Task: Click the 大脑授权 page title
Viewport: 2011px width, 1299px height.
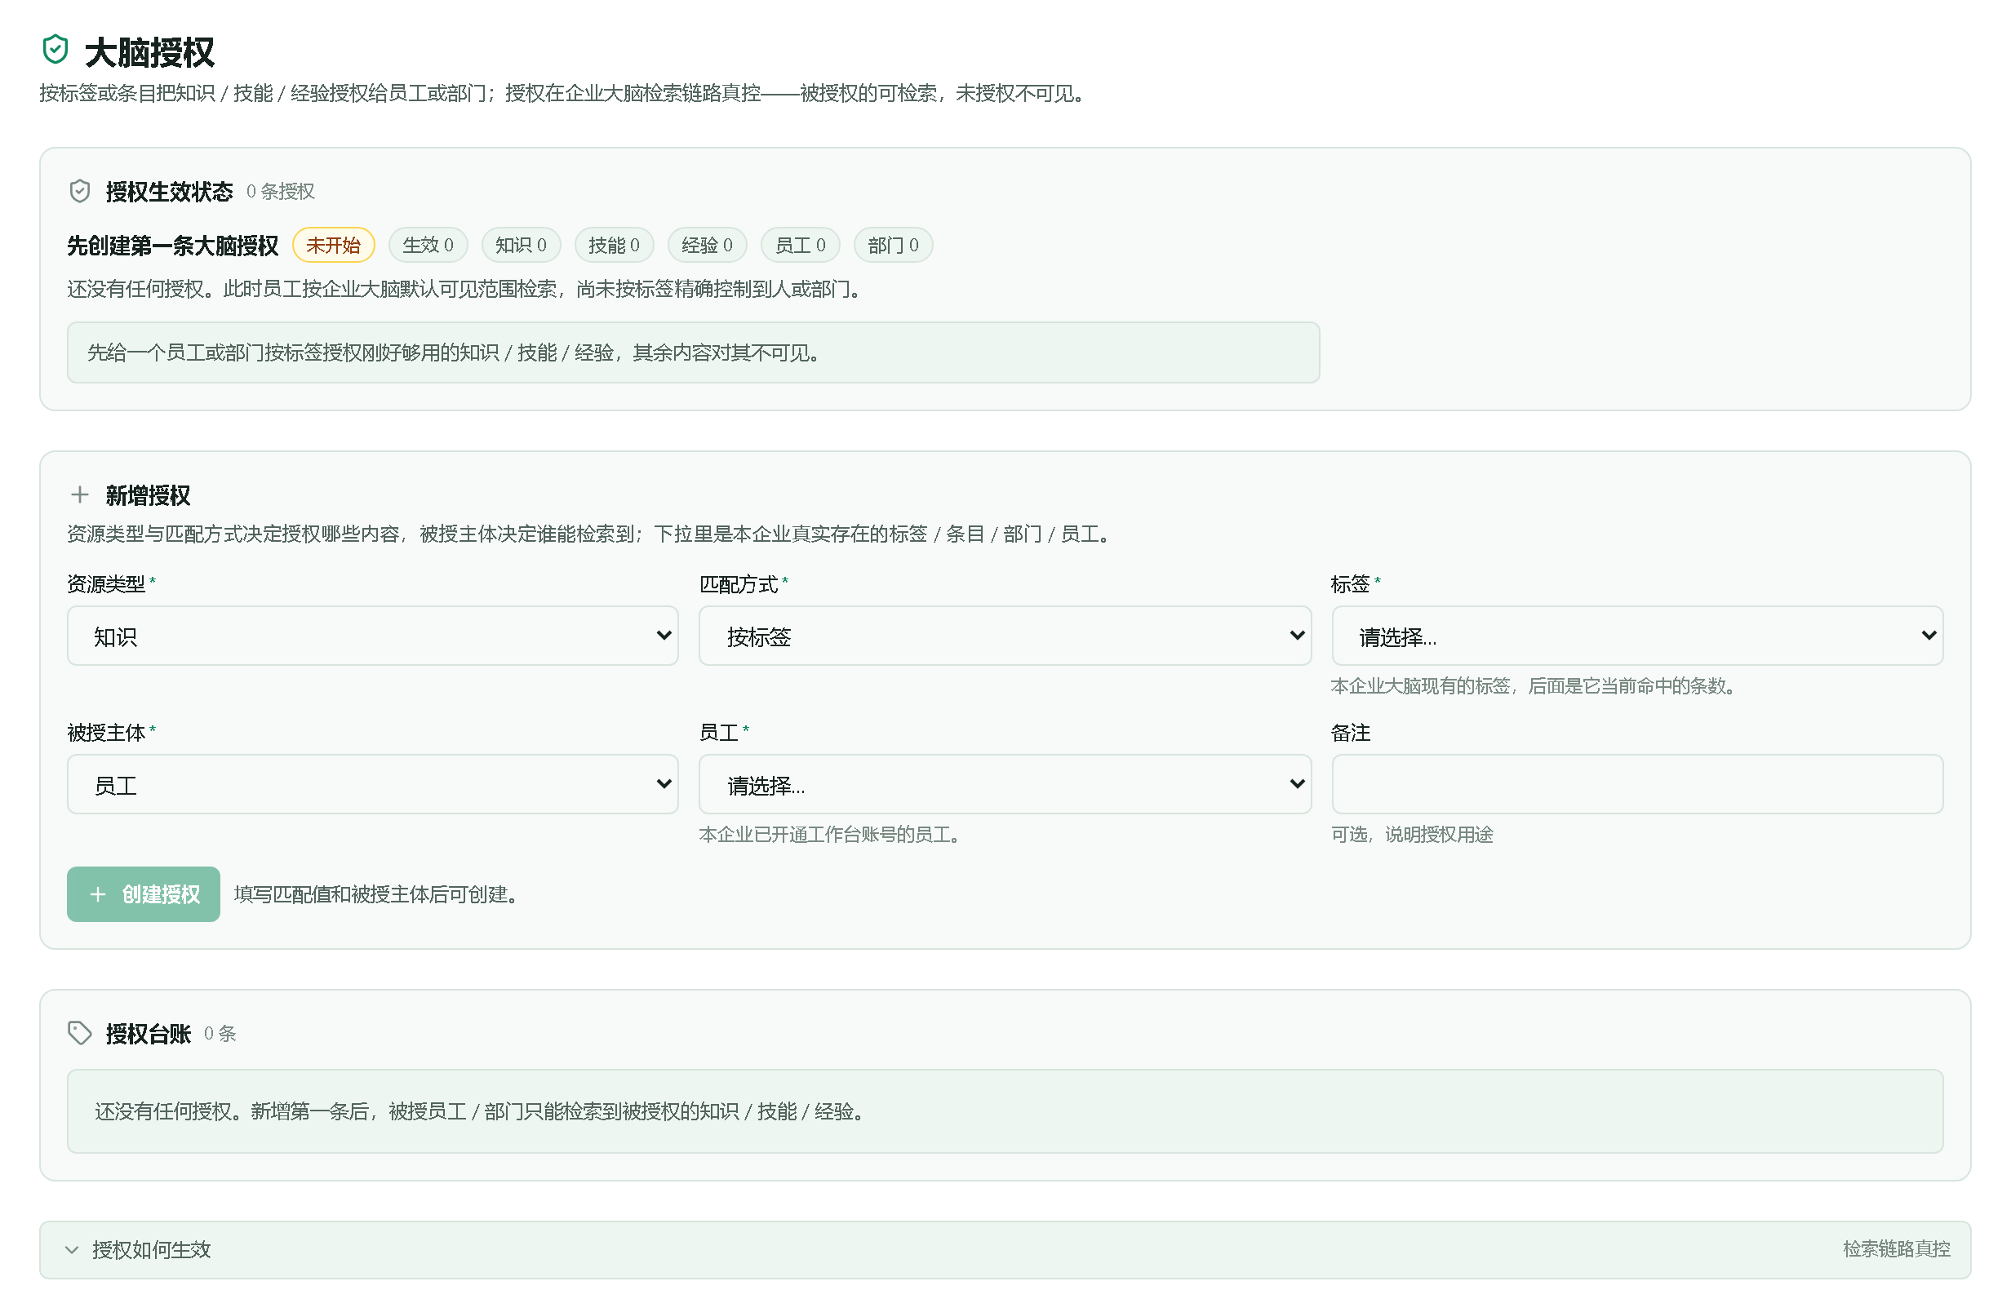Action: (x=150, y=52)
